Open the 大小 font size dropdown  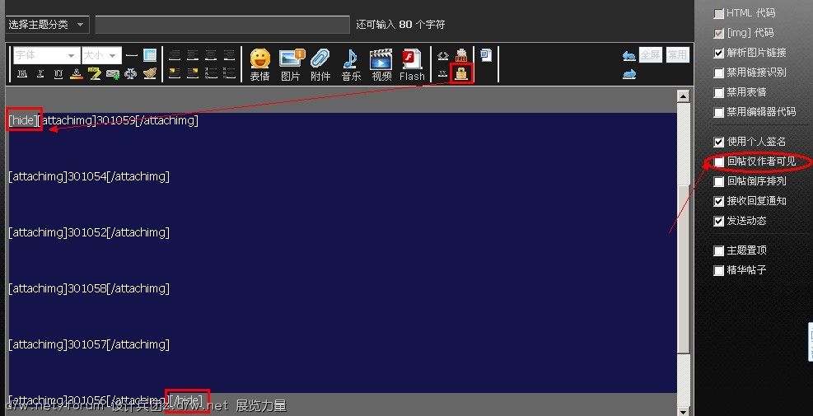[x=101, y=55]
